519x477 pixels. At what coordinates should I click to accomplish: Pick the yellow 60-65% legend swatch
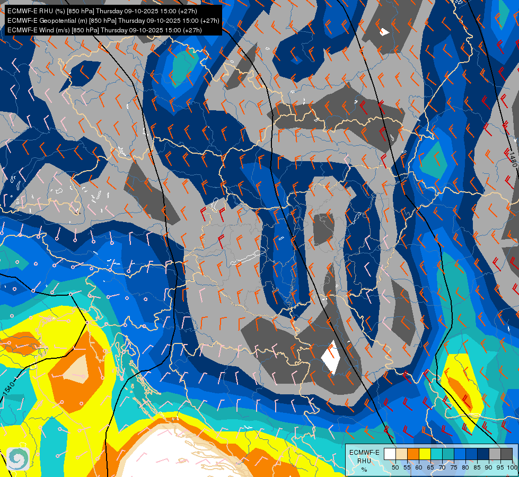(x=425, y=454)
